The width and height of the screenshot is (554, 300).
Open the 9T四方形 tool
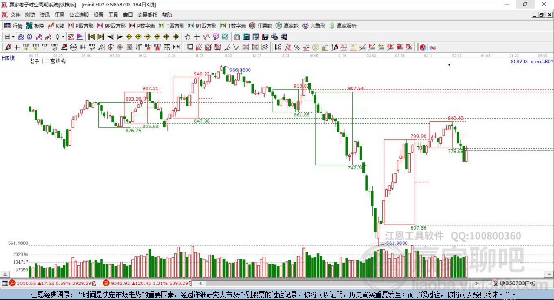click(x=202, y=26)
